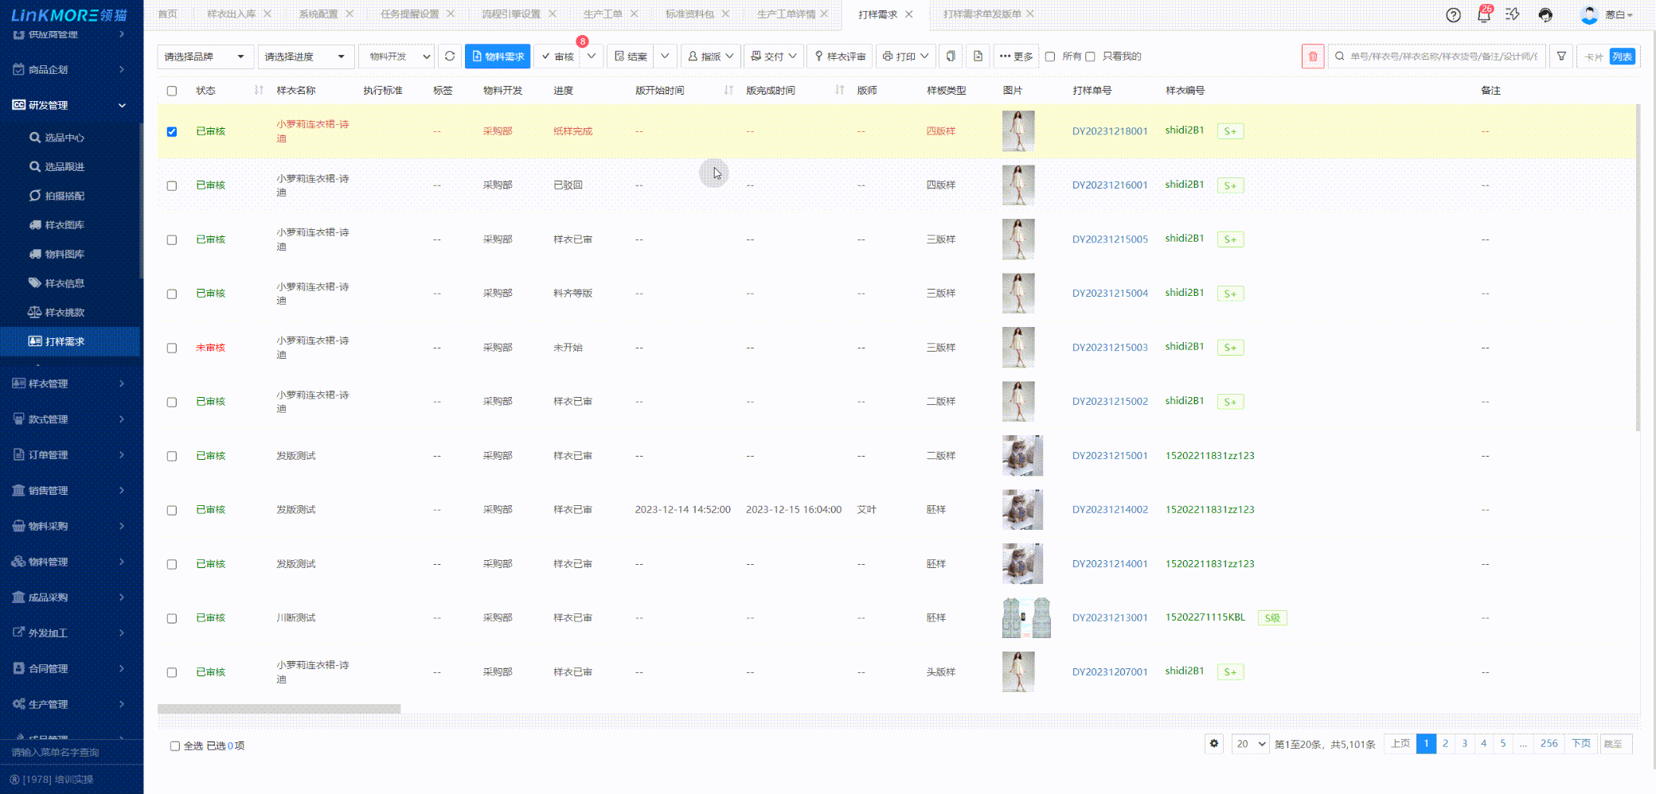Click the refresh icon in the toolbar
Viewport: 1656px width, 794px height.
coord(450,56)
